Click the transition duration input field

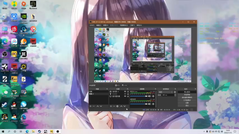click(x=168, y=95)
